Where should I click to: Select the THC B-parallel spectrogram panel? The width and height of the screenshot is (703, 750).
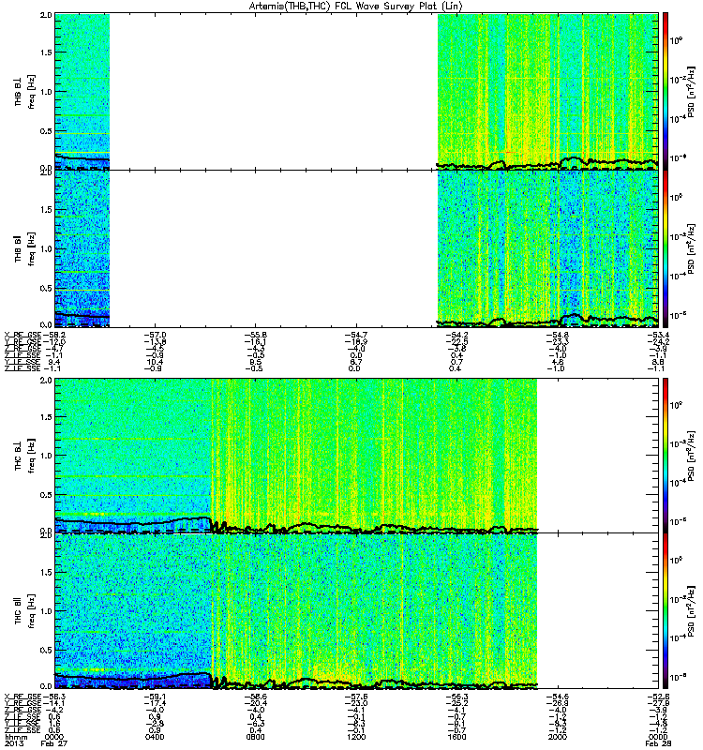click(x=296, y=611)
